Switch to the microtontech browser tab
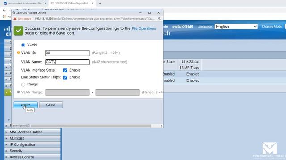Screen dimensions: 286x160 25,3
